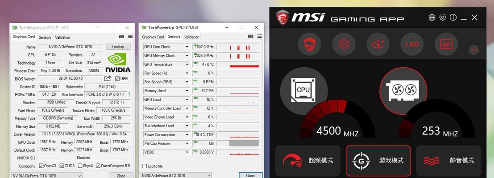Screen dimensions: 494x178
Task: Toggle the PhysX checkbox
Action: coord(80,166)
